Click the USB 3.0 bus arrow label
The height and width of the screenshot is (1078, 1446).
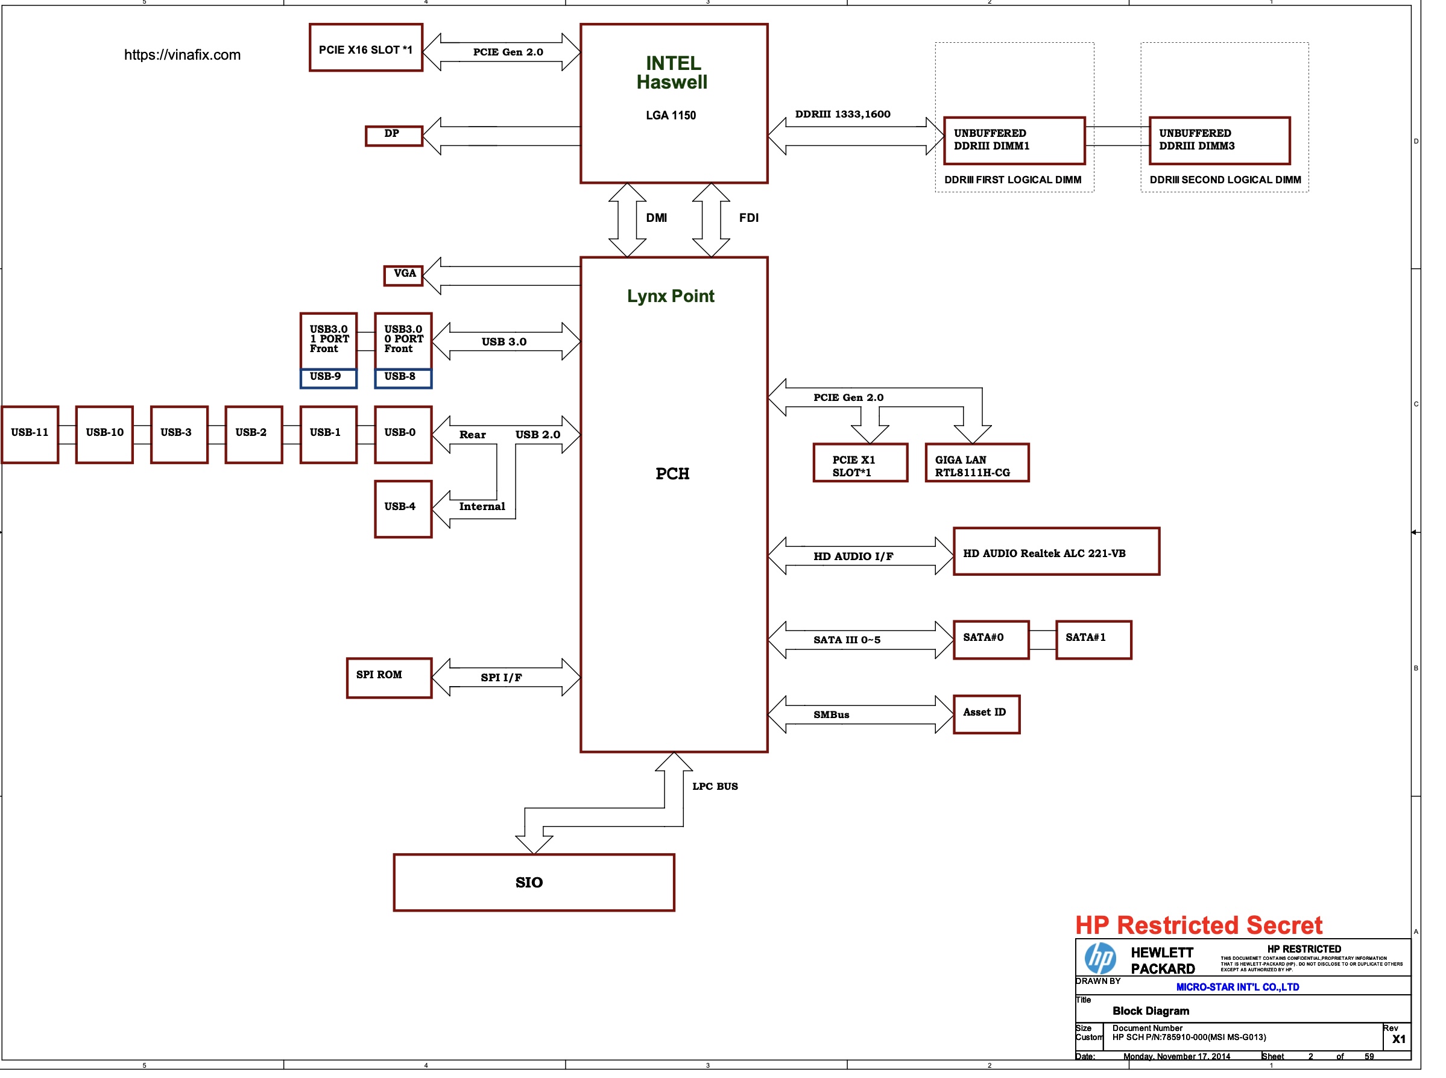pos(504,342)
